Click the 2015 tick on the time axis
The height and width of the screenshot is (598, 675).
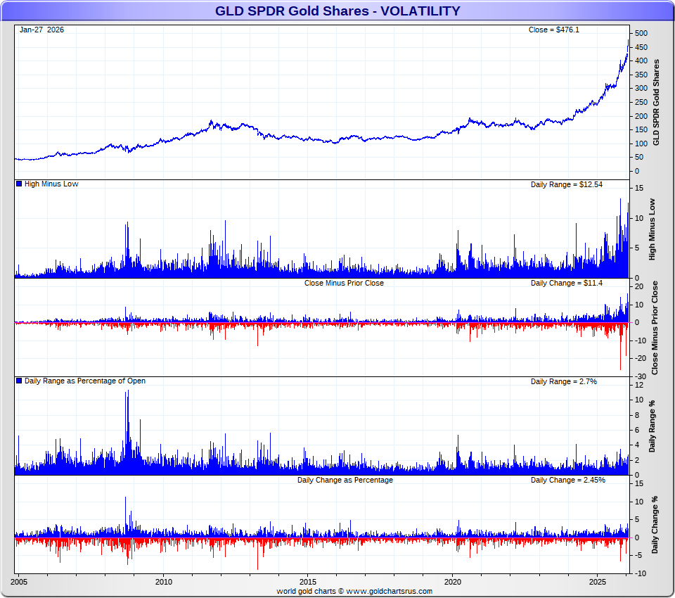tap(308, 582)
